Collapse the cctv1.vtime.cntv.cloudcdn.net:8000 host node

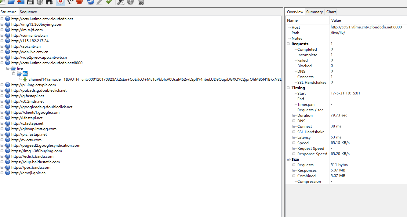2,63
